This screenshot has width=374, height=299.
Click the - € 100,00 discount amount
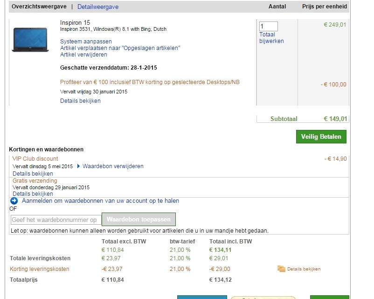[333, 85]
